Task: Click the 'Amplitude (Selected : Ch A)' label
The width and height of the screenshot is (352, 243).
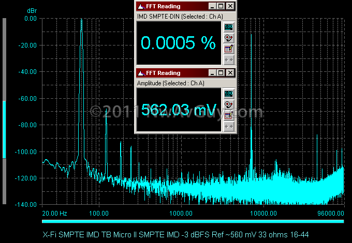Action: pyautogui.click(x=171, y=83)
